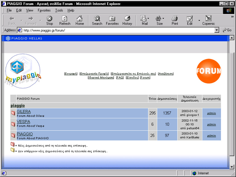Click the Edit toolbar button

[190, 20]
